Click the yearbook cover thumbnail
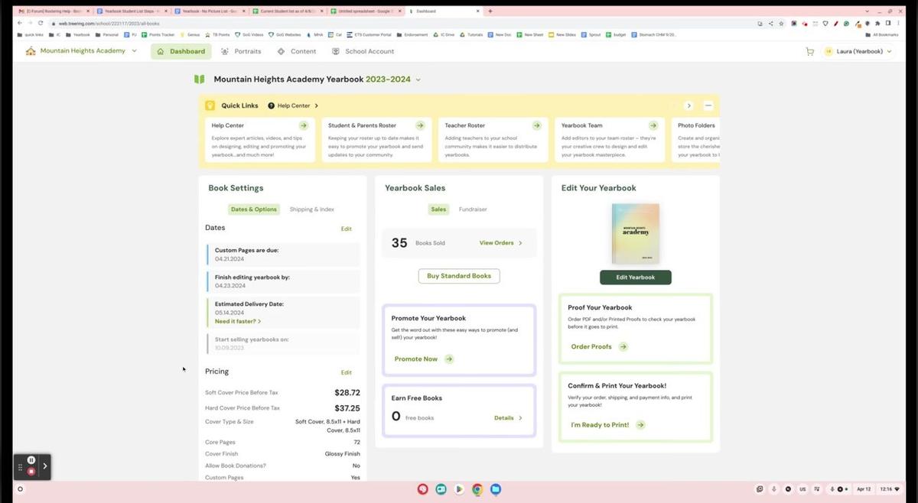The height and width of the screenshot is (503, 918). pyautogui.click(x=636, y=234)
